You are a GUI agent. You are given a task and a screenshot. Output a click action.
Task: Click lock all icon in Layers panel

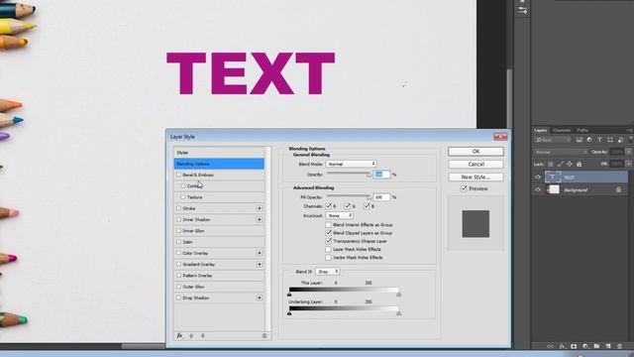pos(579,164)
